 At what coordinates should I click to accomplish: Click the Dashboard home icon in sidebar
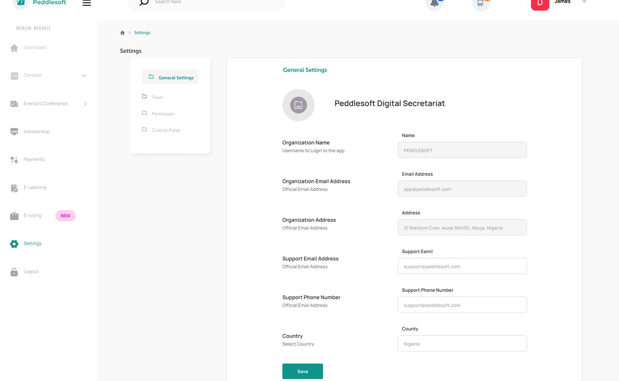pos(14,48)
